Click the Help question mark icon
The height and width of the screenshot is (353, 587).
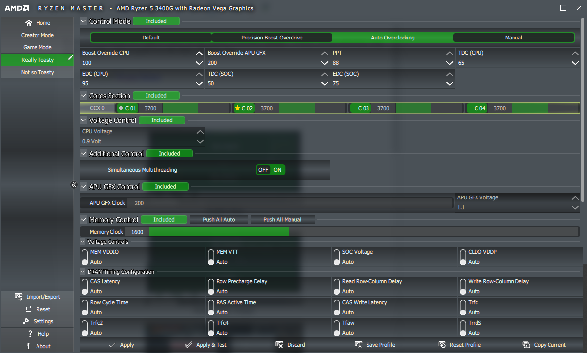30,334
